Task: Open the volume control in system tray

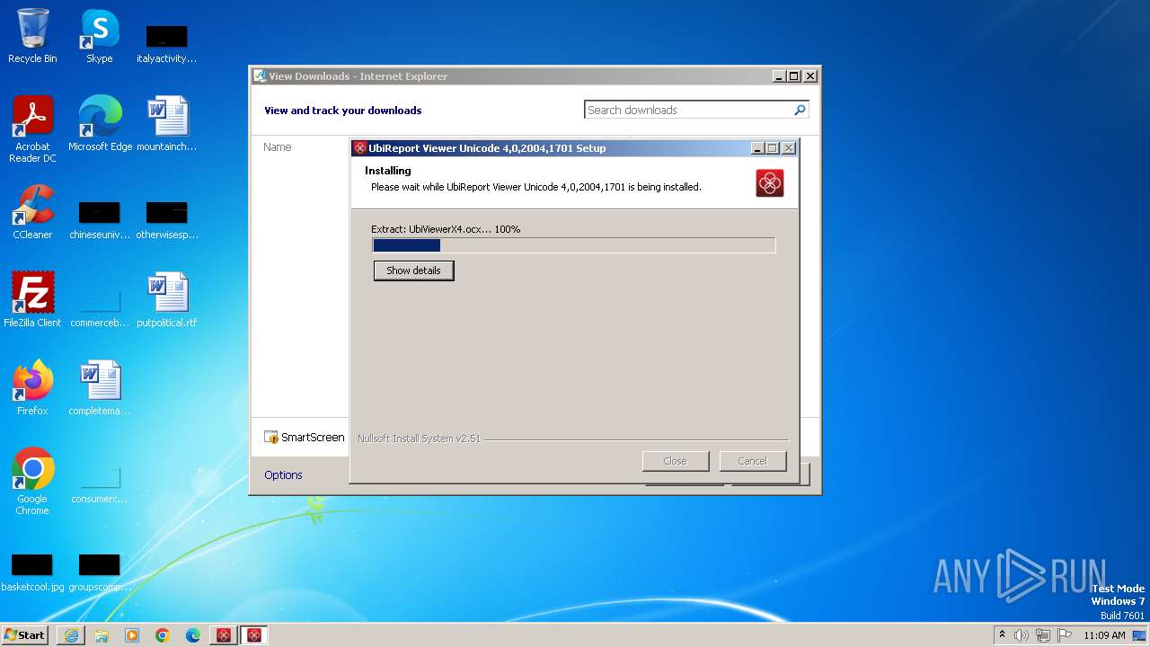Action: pyautogui.click(x=1022, y=635)
